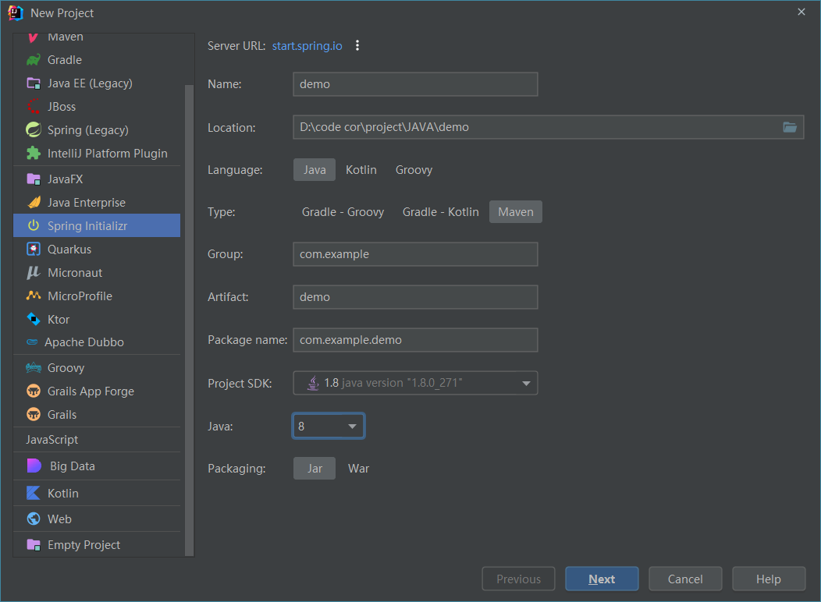The width and height of the screenshot is (821, 602).
Task: Click the Apache Dubbo icon
Action: point(33,342)
